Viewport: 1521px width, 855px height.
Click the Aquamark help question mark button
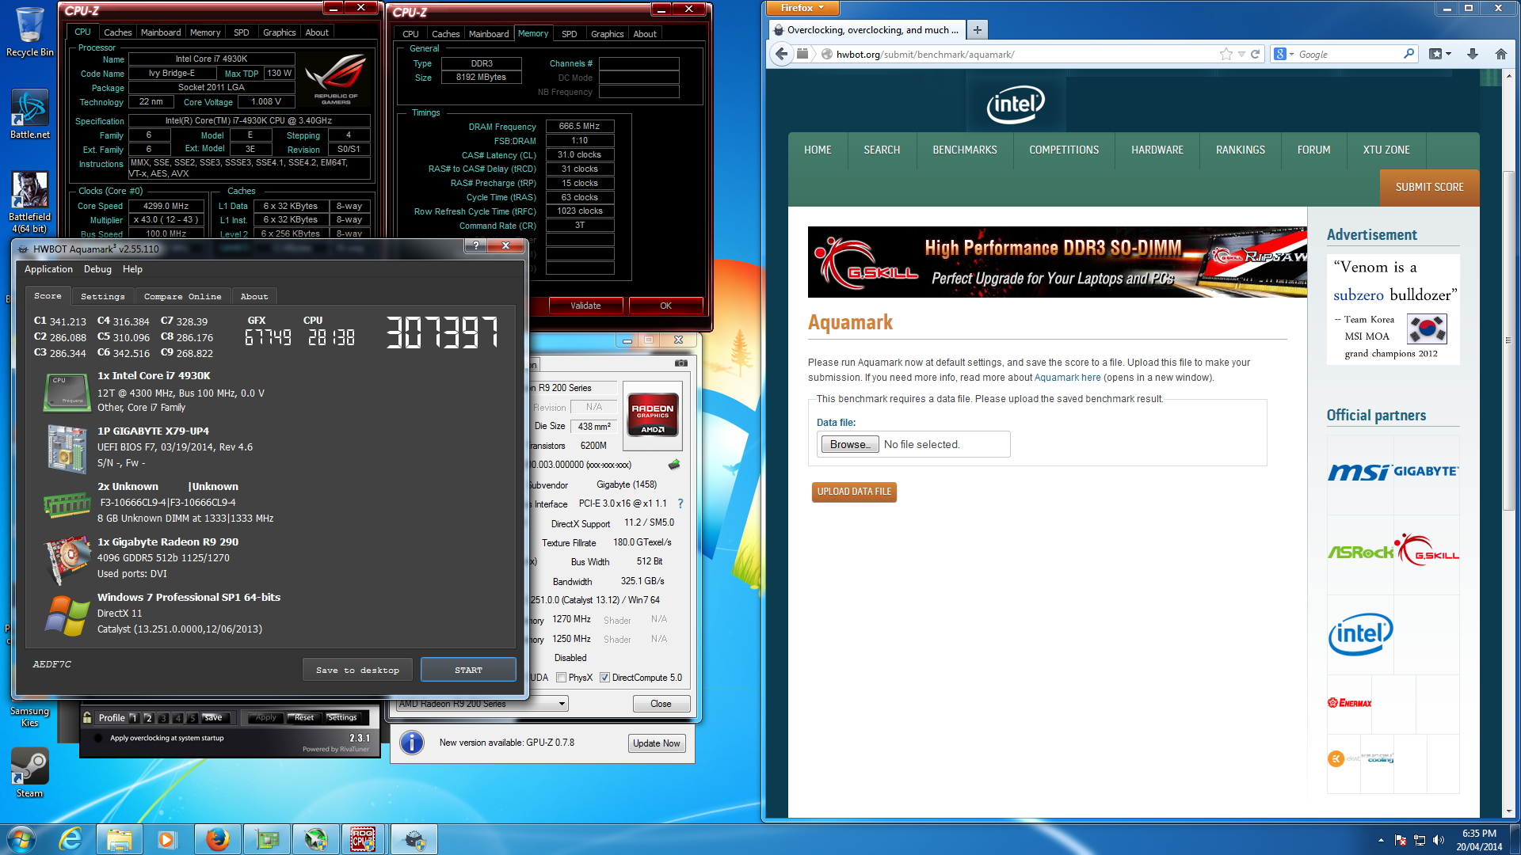click(x=475, y=246)
